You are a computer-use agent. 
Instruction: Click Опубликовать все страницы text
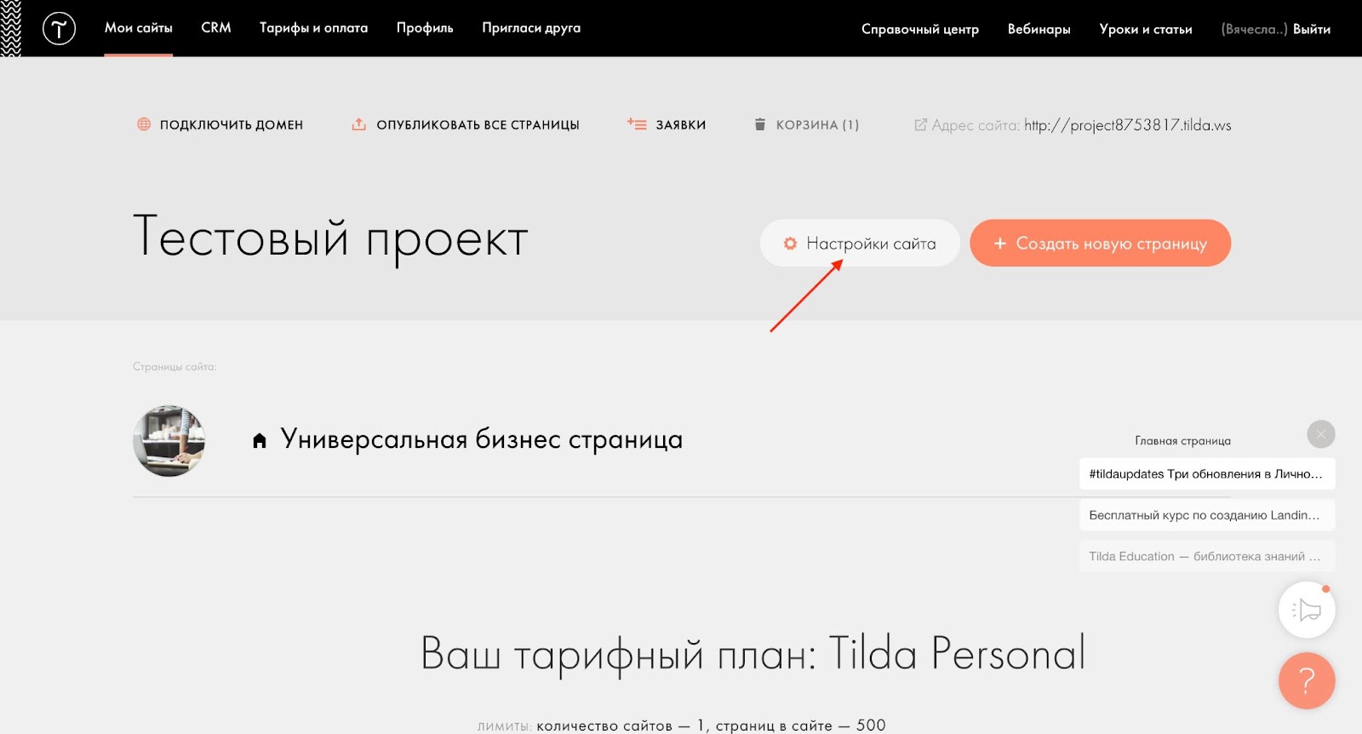(x=478, y=125)
